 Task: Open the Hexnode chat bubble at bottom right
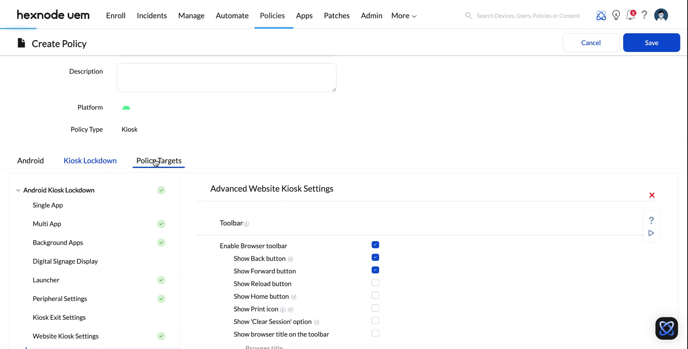pos(666,328)
